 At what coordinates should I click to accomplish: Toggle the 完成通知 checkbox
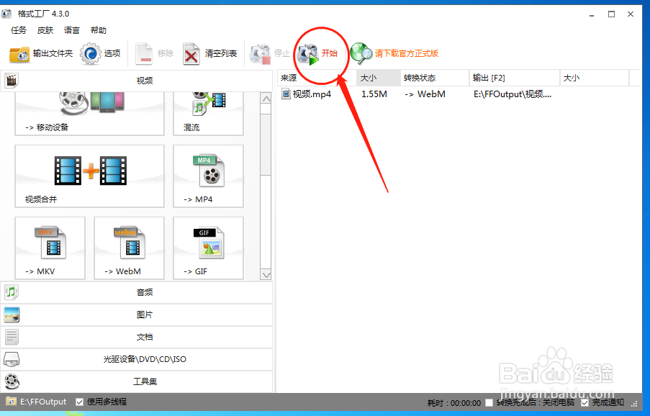[584, 403]
